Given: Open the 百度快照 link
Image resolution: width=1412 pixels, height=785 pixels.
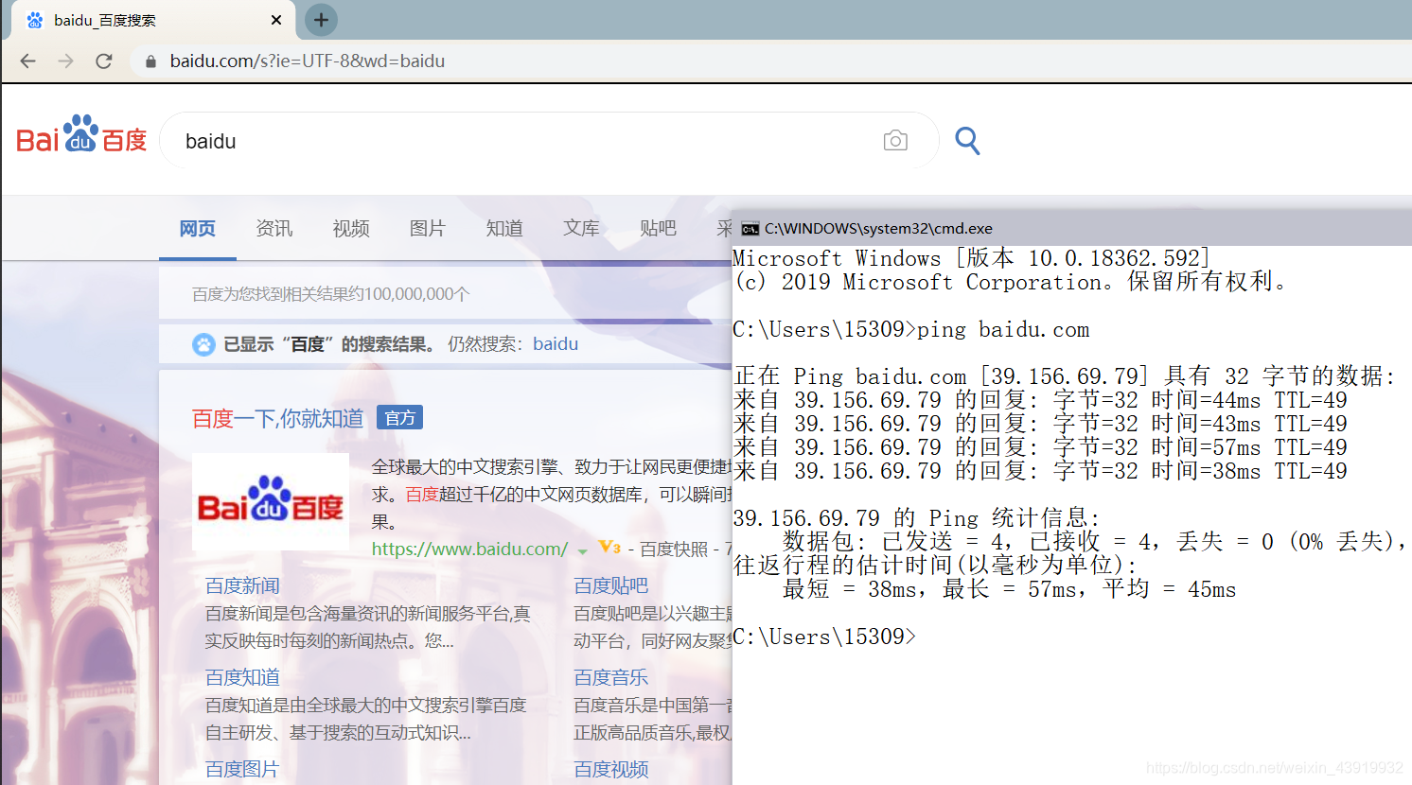Looking at the screenshot, I should (x=674, y=549).
